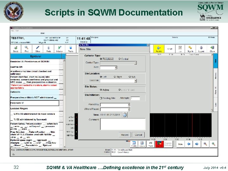
Task: Click the Record button
Action: [x=125, y=135]
